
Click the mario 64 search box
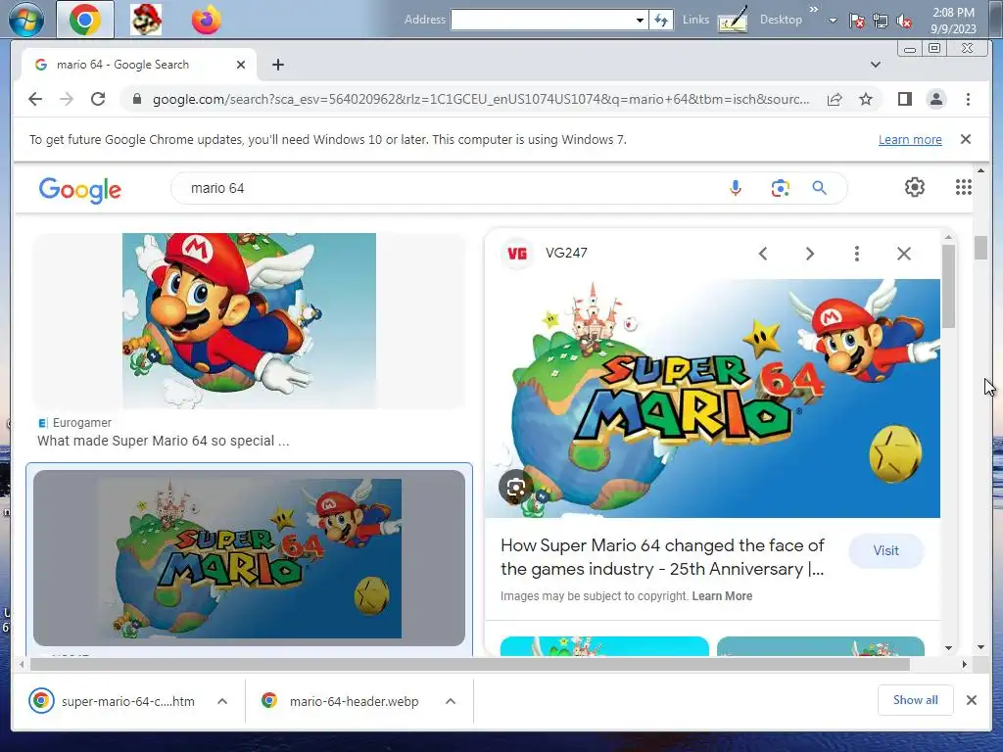tap(448, 188)
